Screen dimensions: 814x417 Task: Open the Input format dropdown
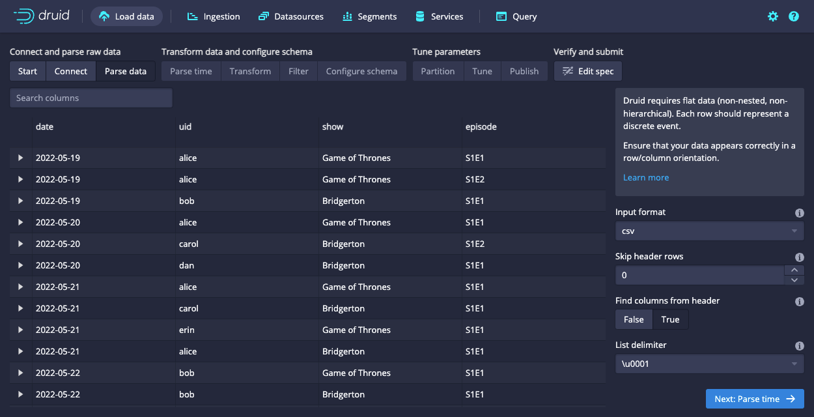[709, 231]
